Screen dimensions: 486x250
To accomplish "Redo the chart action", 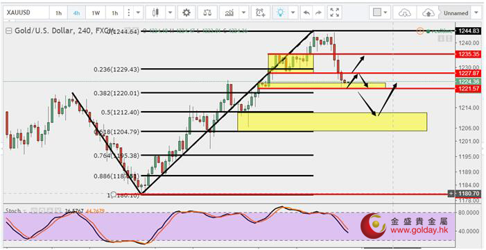I will [318, 12].
